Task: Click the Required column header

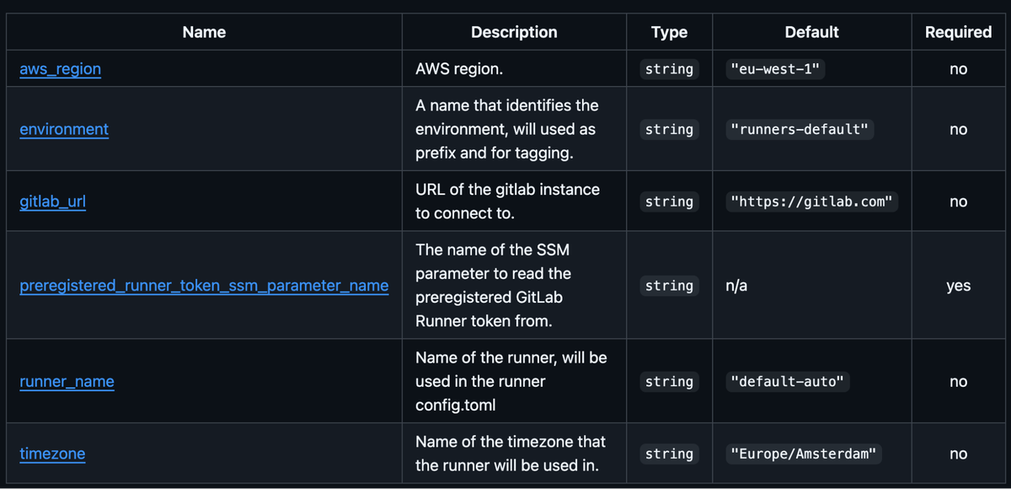Action: point(958,32)
